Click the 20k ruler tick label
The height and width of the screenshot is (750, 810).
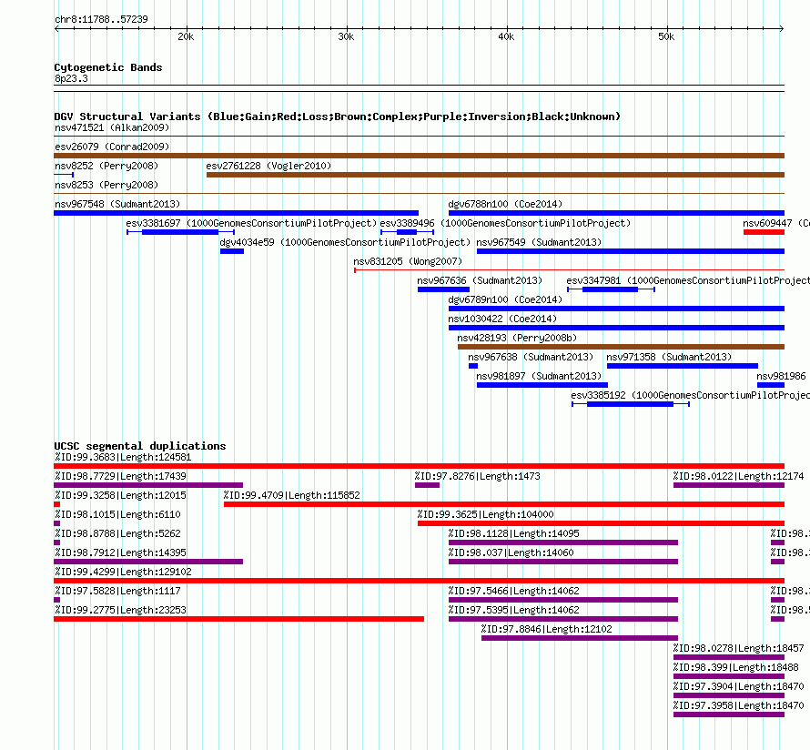point(186,36)
